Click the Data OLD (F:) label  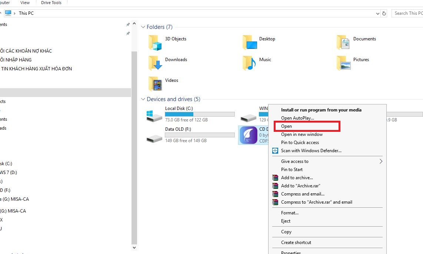click(x=178, y=129)
